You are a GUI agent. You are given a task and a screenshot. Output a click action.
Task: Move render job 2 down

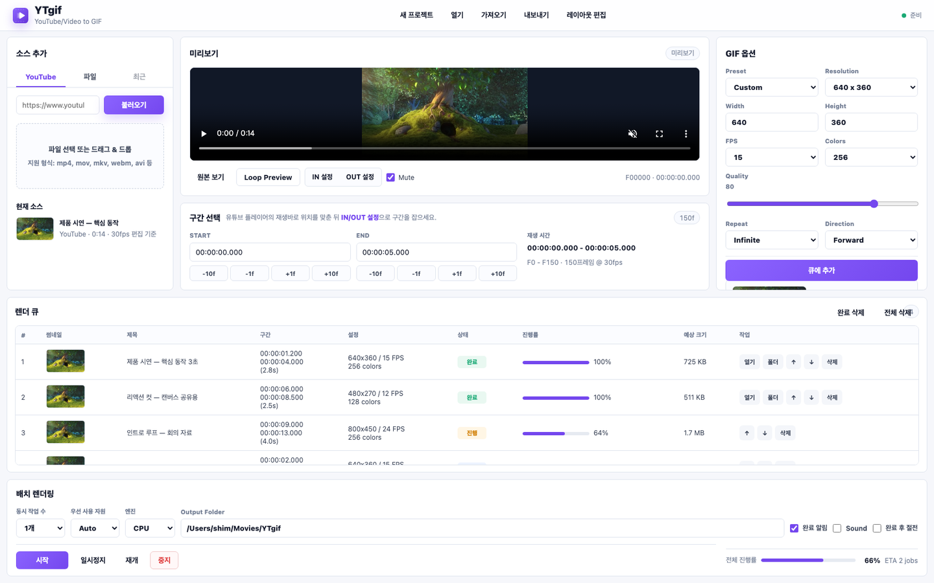811,398
